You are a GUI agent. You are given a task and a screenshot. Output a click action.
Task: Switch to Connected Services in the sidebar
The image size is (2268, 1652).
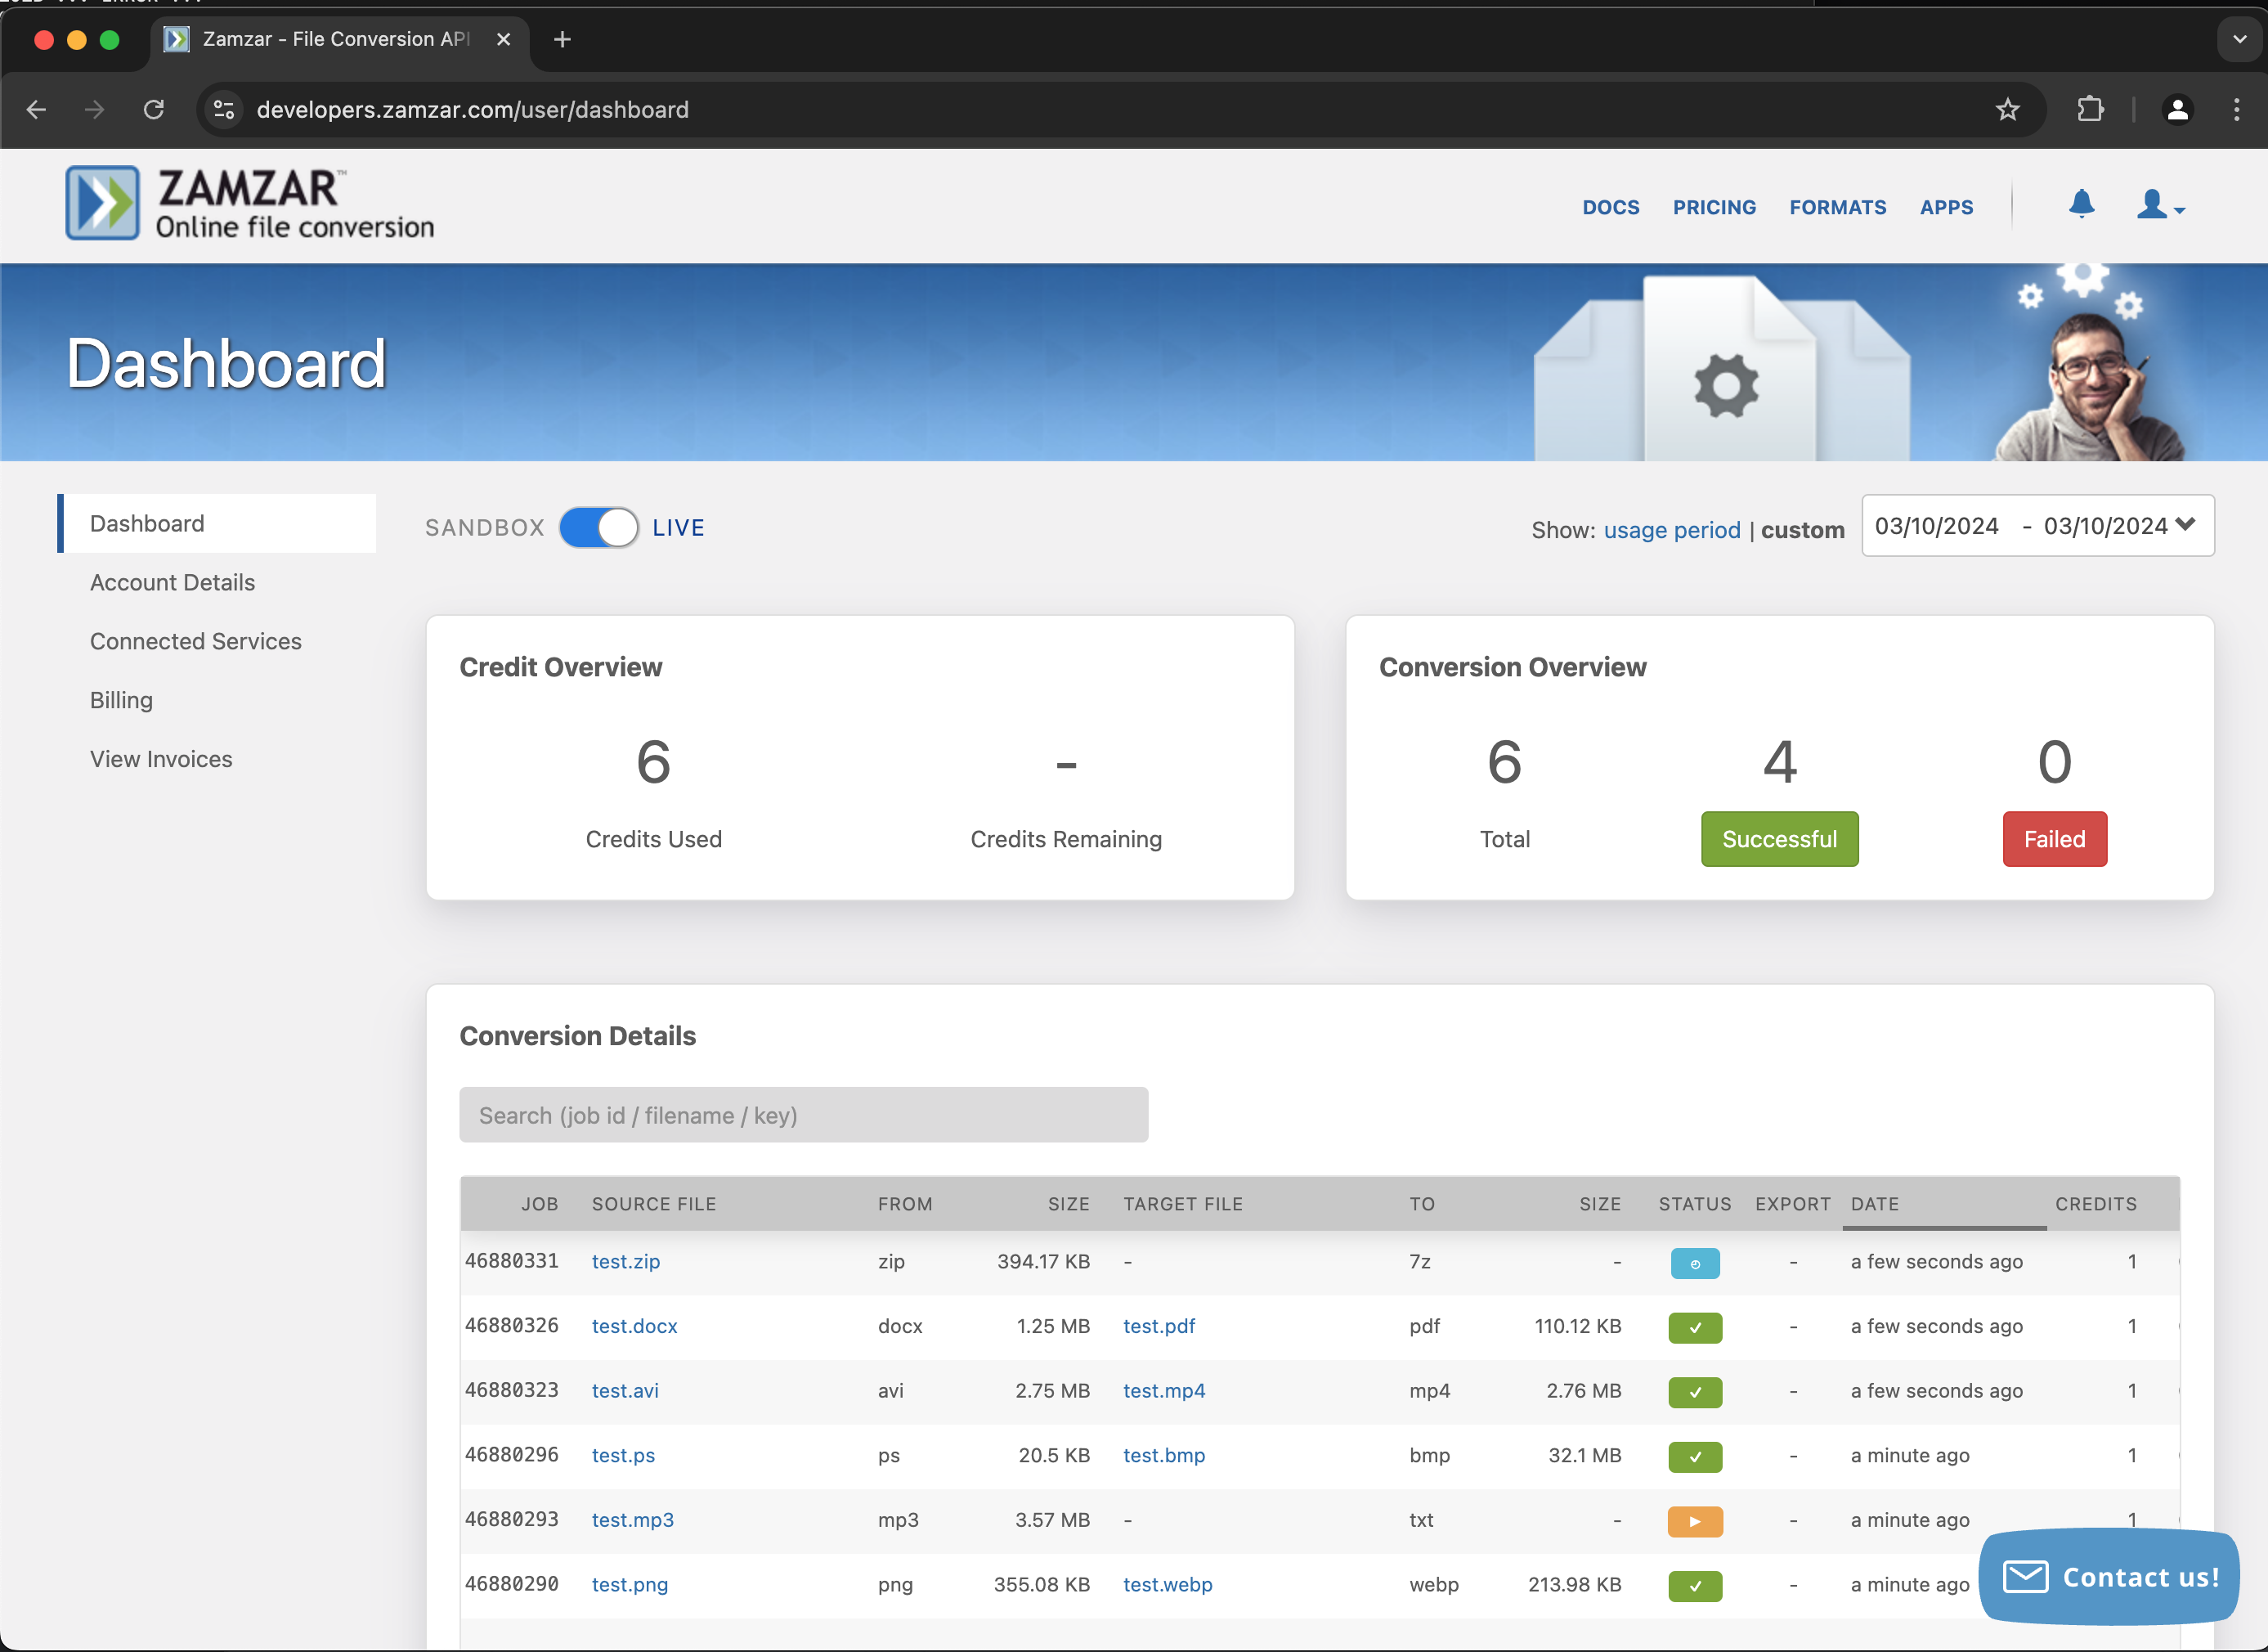(195, 641)
